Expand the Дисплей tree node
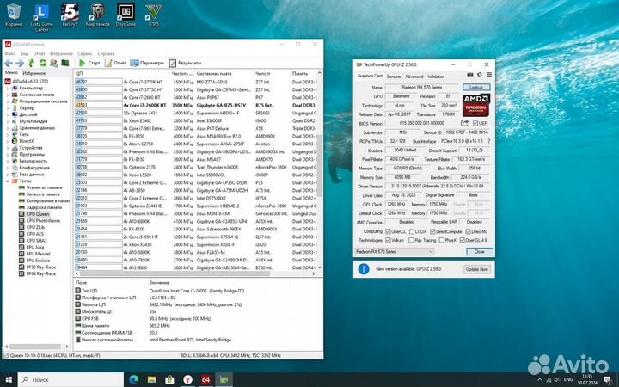Image resolution: width=619 pixels, height=387 pixels. pyautogui.click(x=8, y=114)
